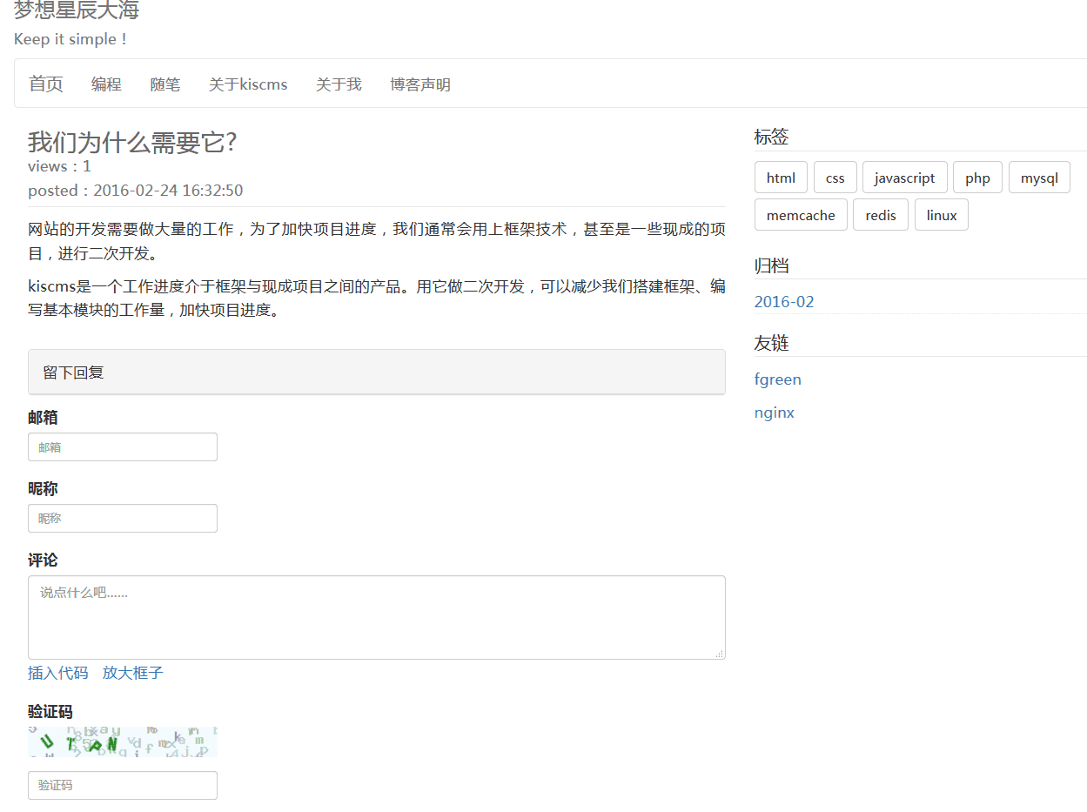The width and height of the screenshot is (1087, 812).
Task: Select the javascript tag button
Action: pos(904,178)
